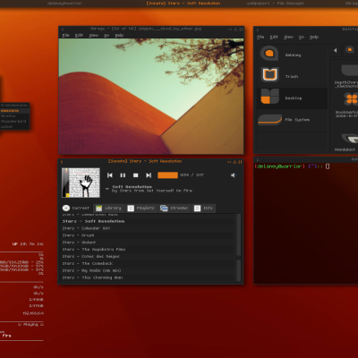The width and height of the screenshot is (358, 358).
Task: Open Help menu in Mirage image viewer
Action: pos(119,35)
